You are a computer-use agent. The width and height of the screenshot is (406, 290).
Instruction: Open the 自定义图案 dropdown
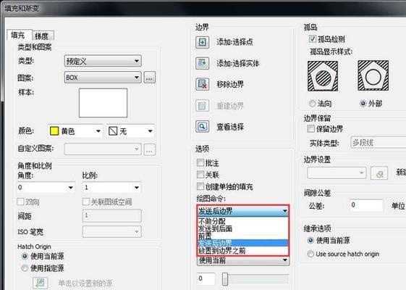click(x=103, y=149)
